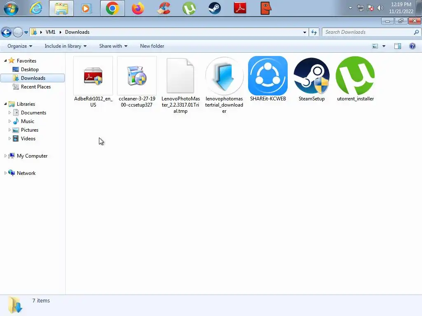Launch Internet Explorer from taskbar
The height and width of the screenshot is (316, 422).
click(36, 8)
